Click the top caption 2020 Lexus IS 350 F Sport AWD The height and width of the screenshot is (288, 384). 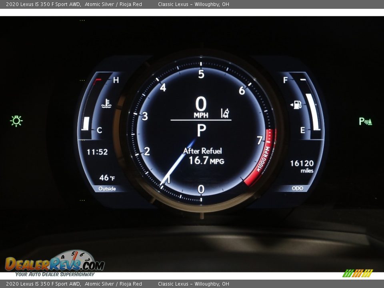pos(43,4)
